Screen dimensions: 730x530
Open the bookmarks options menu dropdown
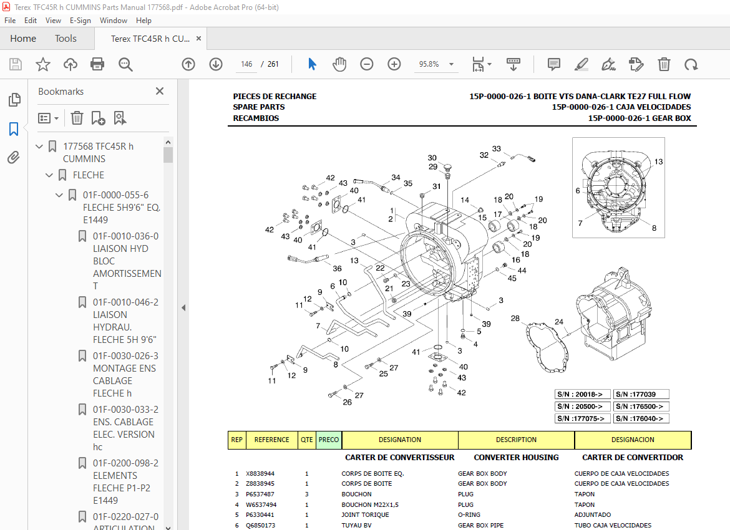[x=49, y=118]
